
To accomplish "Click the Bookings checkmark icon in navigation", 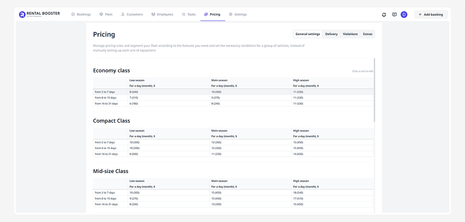I will [73, 15].
